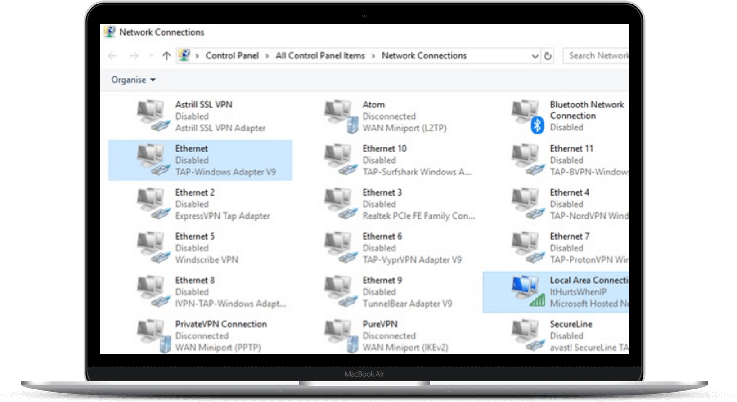Select the Ethernet 6 VyprVPN adapter icon
The width and height of the screenshot is (737, 402).
pyautogui.click(x=340, y=248)
